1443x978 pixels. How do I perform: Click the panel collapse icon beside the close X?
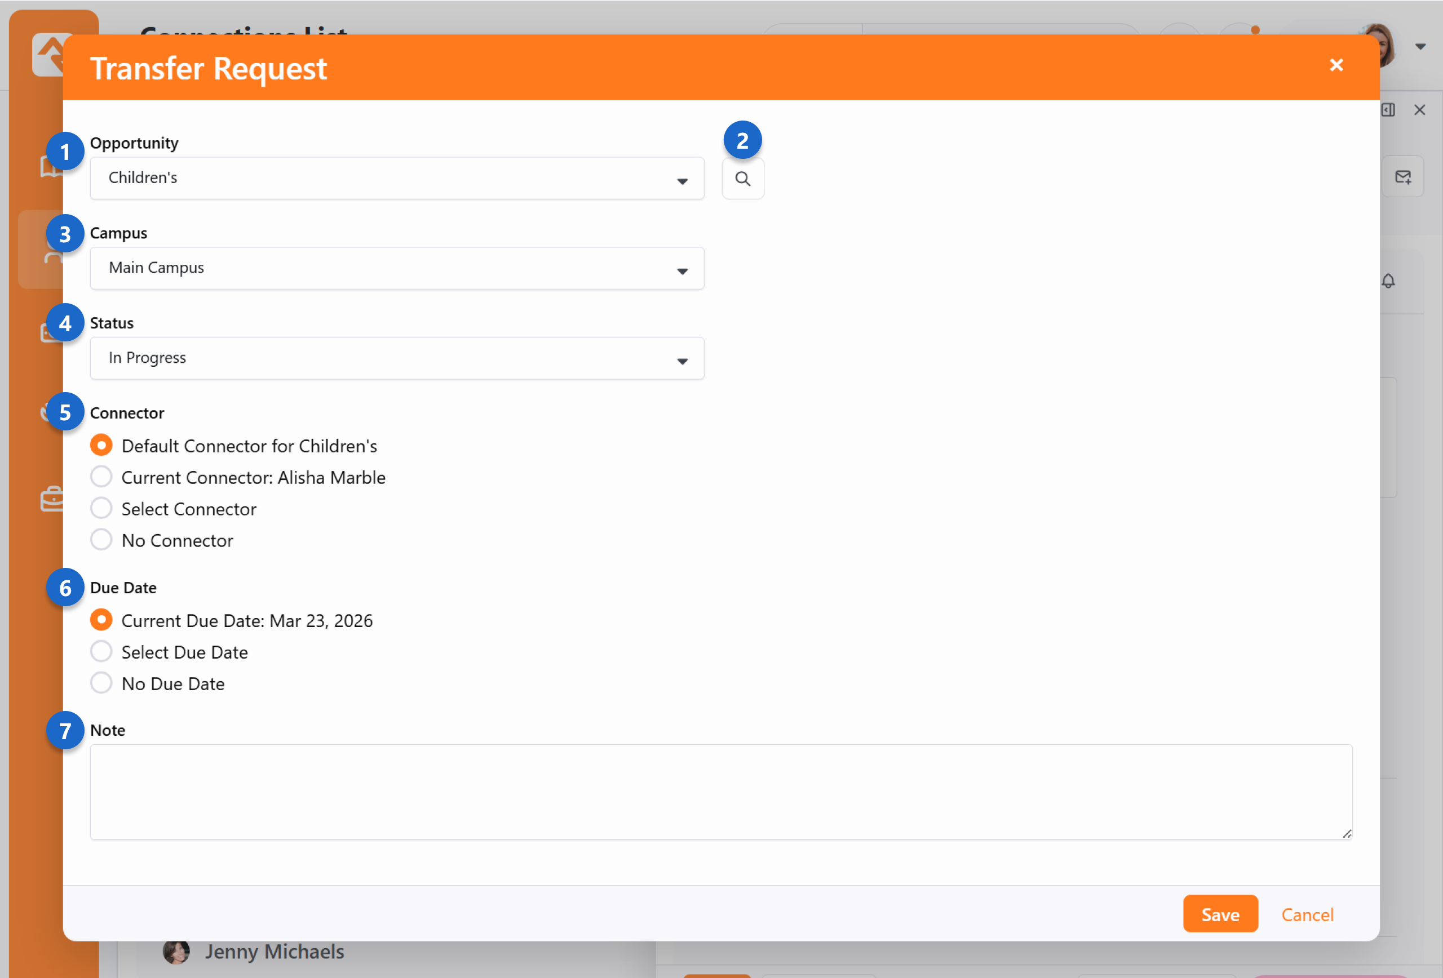pyautogui.click(x=1388, y=110)
